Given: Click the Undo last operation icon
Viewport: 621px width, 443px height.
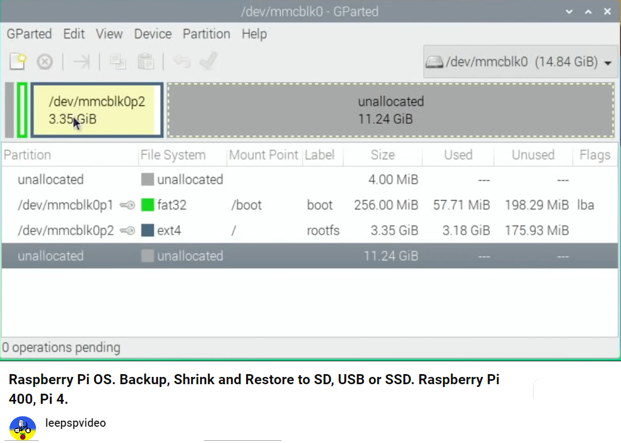Looking at the screenshot, I should (181, 61).
